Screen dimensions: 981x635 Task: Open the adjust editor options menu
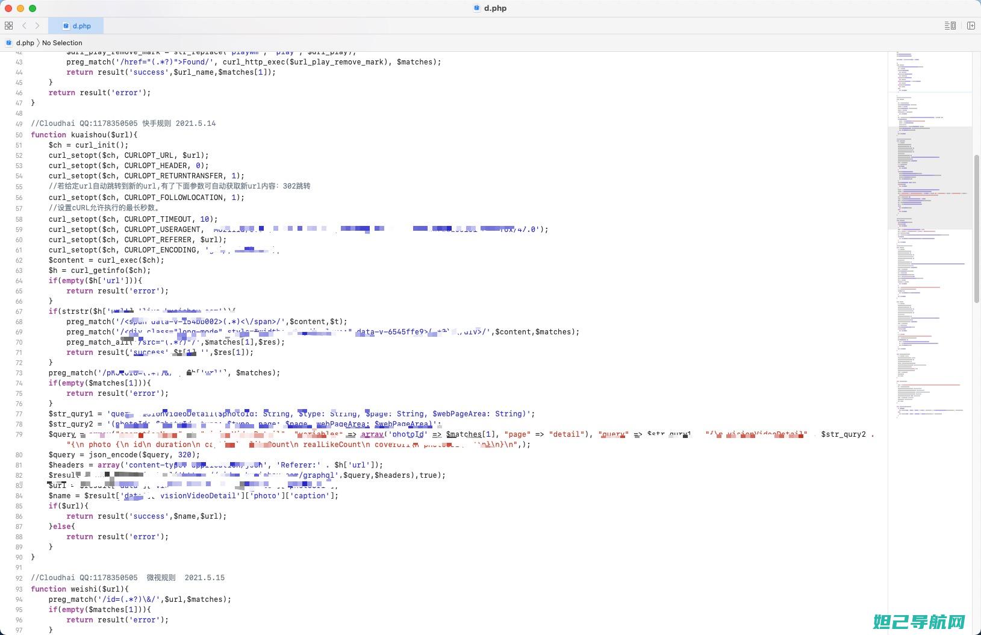[950, 25]
